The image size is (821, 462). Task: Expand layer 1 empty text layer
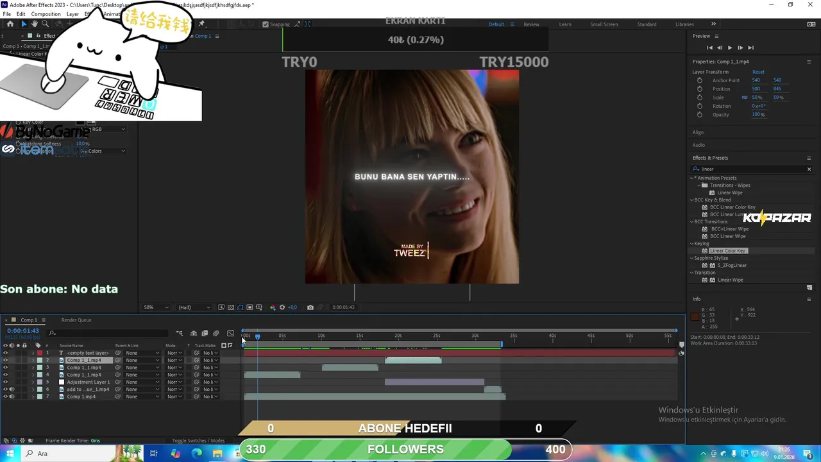(33, 353)
